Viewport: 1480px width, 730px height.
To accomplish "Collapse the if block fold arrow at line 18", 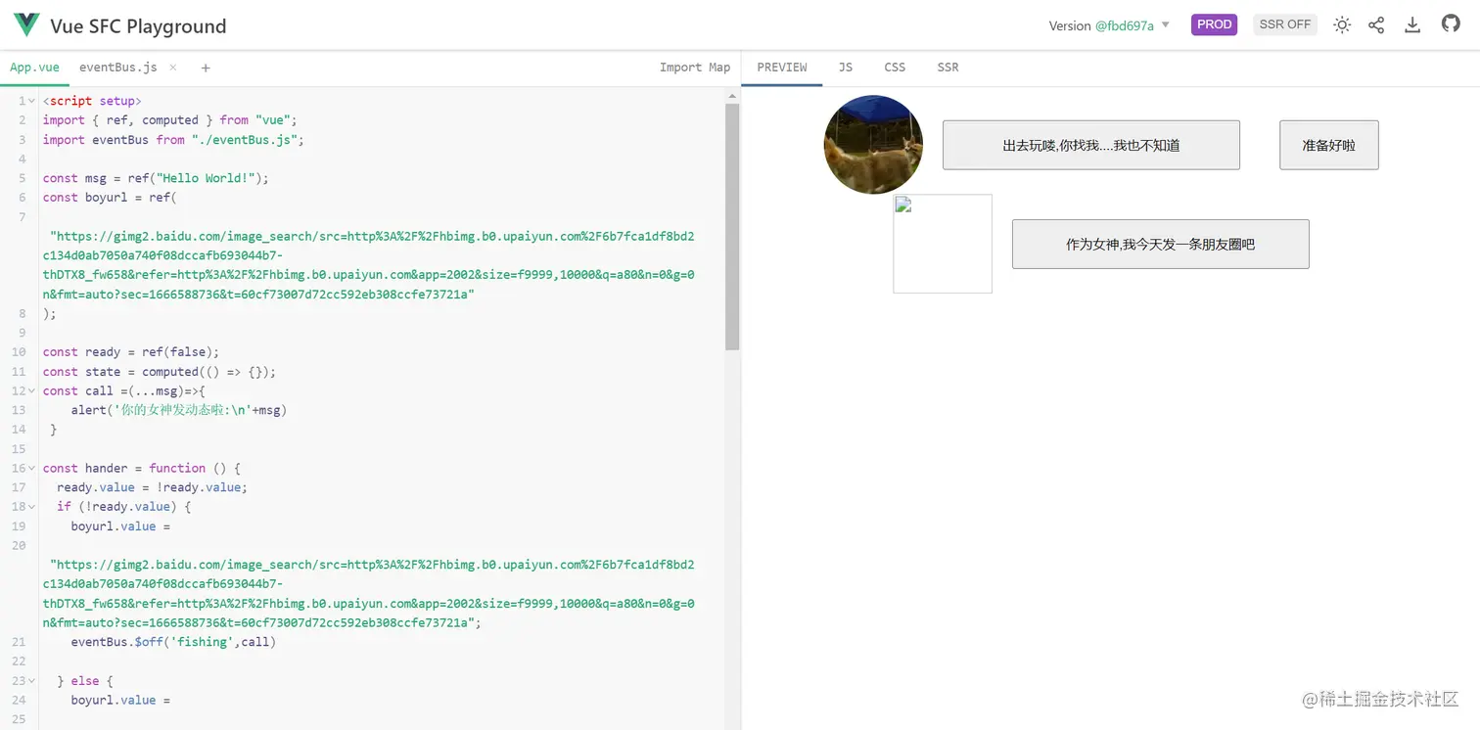I will pyautogui.click(x=32, y=507).
